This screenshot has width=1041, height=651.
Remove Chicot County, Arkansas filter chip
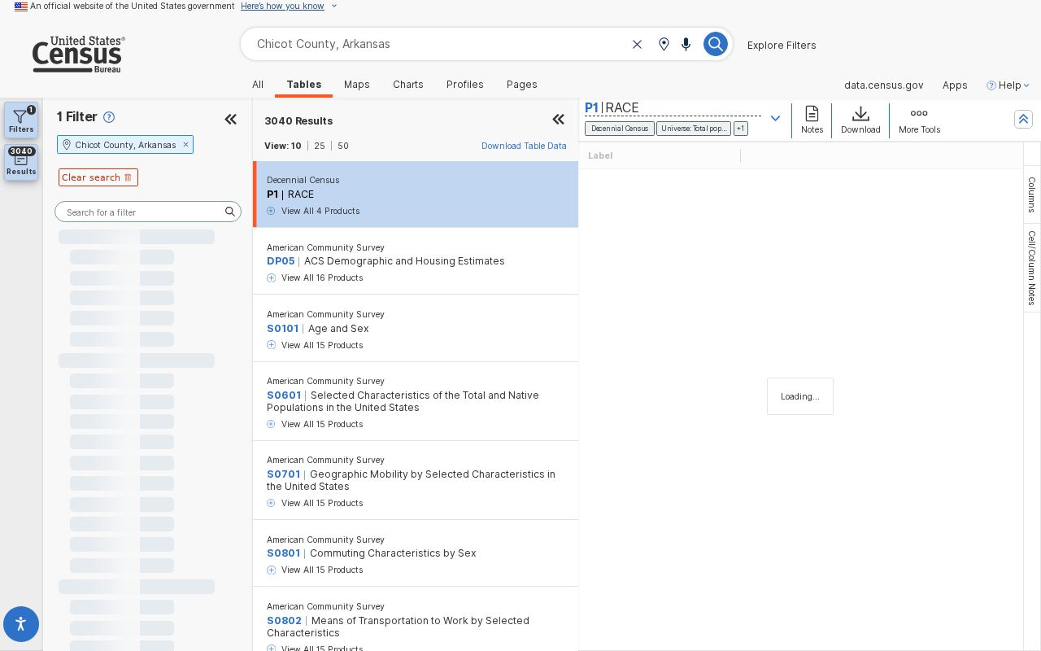pos(185,145)
